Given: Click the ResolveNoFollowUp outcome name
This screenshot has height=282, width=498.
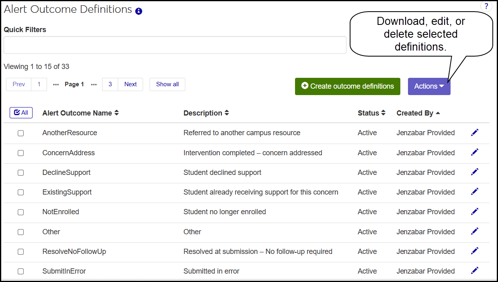Looking at the screenshot, I should (x=74, y=252).
